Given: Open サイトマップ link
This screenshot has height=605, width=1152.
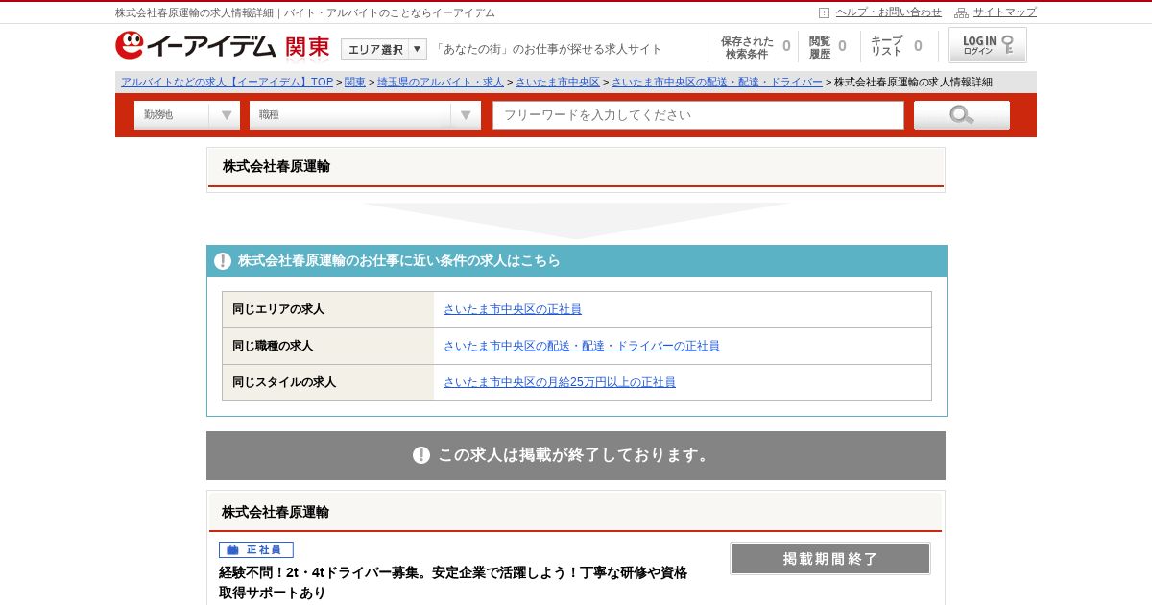Looking at the screenshot, I should point(1005,12).
